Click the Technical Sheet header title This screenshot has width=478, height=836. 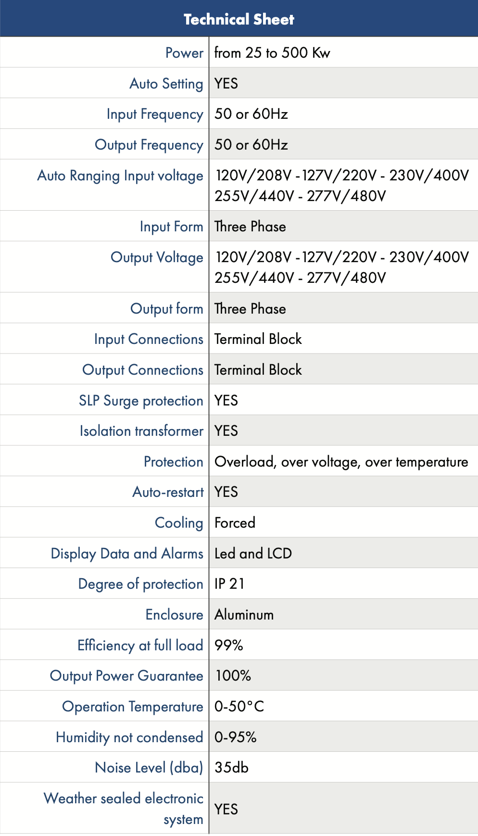239,19
